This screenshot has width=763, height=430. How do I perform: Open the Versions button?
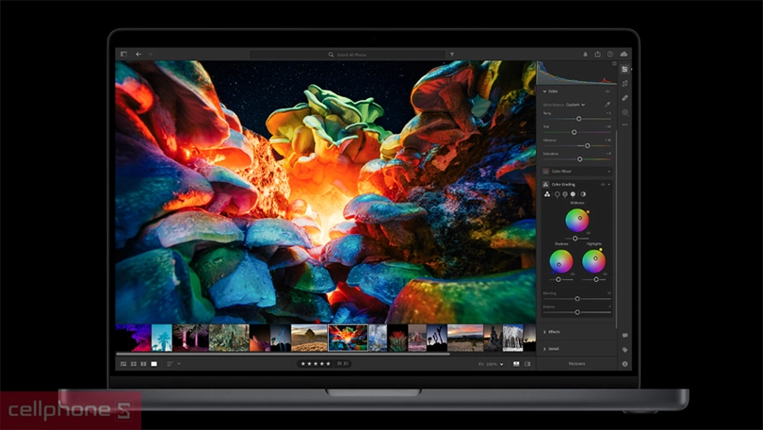[x=576, y=364]
